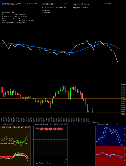
Task: Click the blue 12 Day SMA legend square
Action: 3,4
